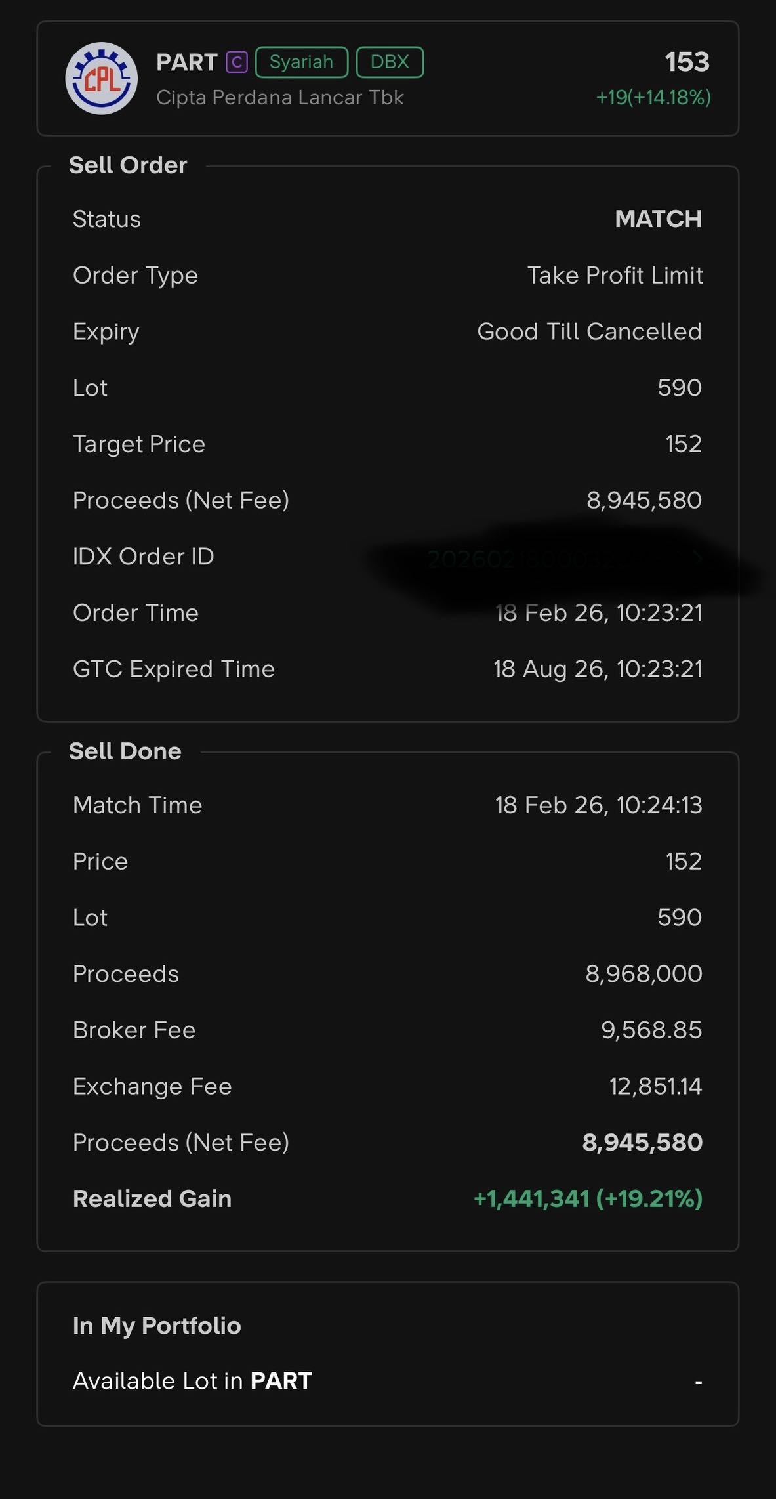Tap the CPL company logo
Screen dimensions: 776x1499
(x=102, y=79)
